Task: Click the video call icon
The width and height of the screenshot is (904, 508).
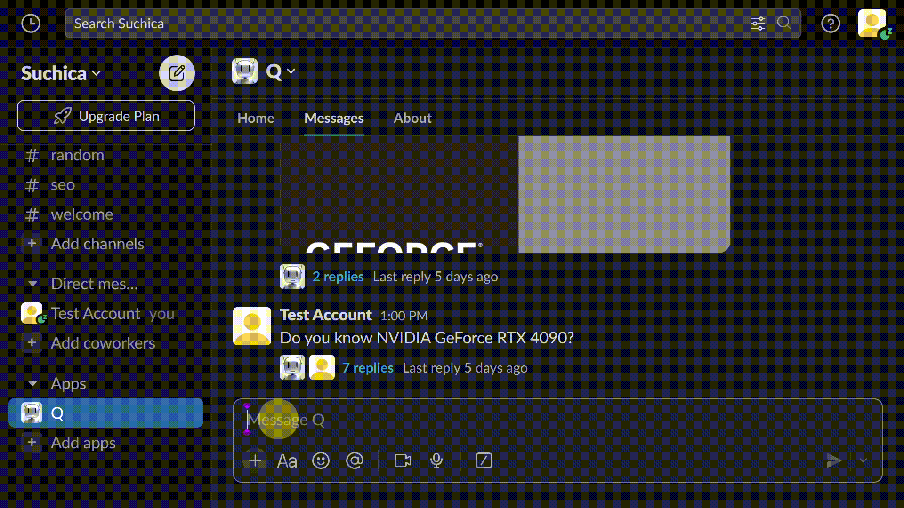Action: pyautogui.click(x=403, y=460)
